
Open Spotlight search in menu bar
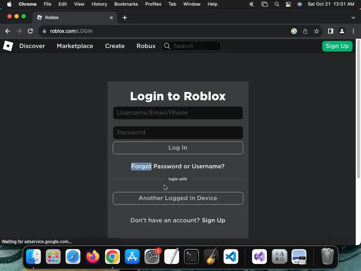(277, 4)
